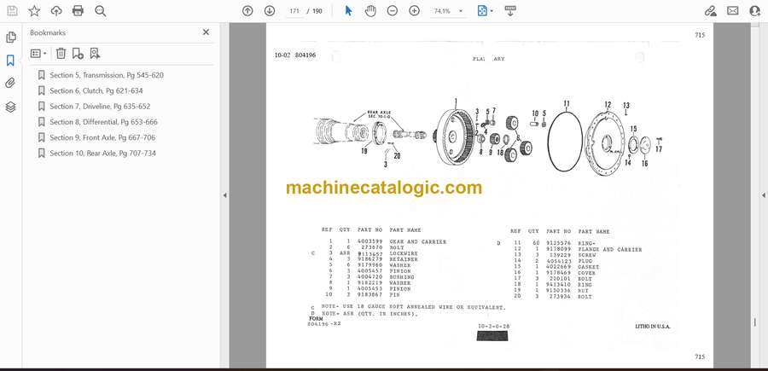
Task: Click LITHO IN U.S.A. text
Action: (653, 326)
